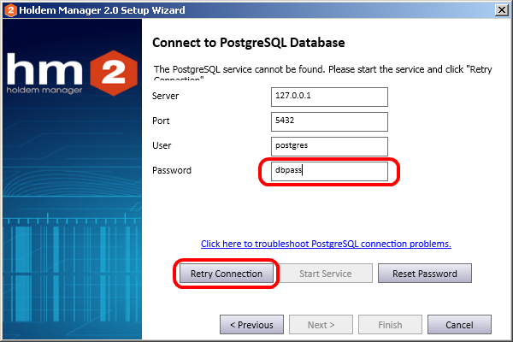Click the Next button
The width and height of the screenshot is (513, 342).
coord(321,325)
